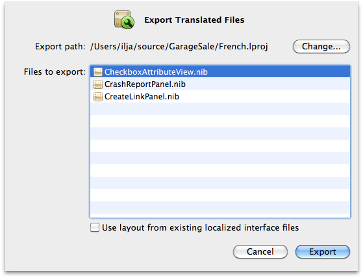Click the nib icon beside CheckboxAttributeView.nib

point(98,72)
